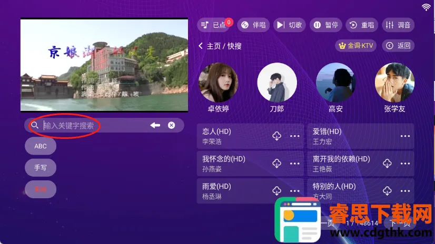Click the magnifier search icon

pos(35,125)
